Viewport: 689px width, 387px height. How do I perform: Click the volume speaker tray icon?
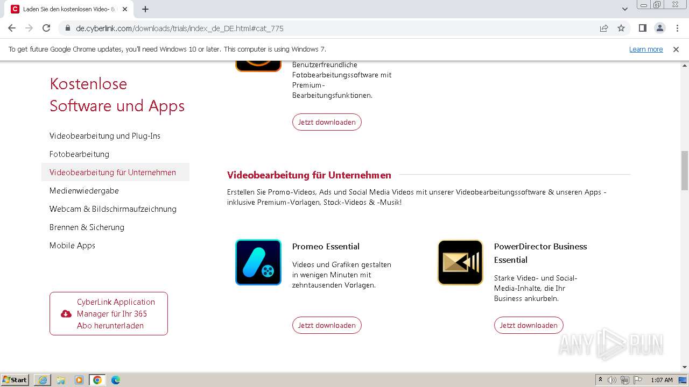click(x=612, y=380)
